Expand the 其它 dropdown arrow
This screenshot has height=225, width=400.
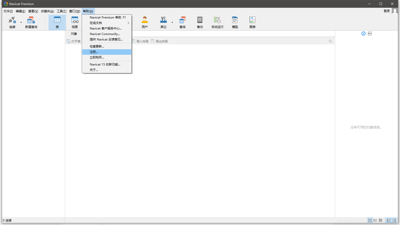pyautogui.click(x=172, y=22)
